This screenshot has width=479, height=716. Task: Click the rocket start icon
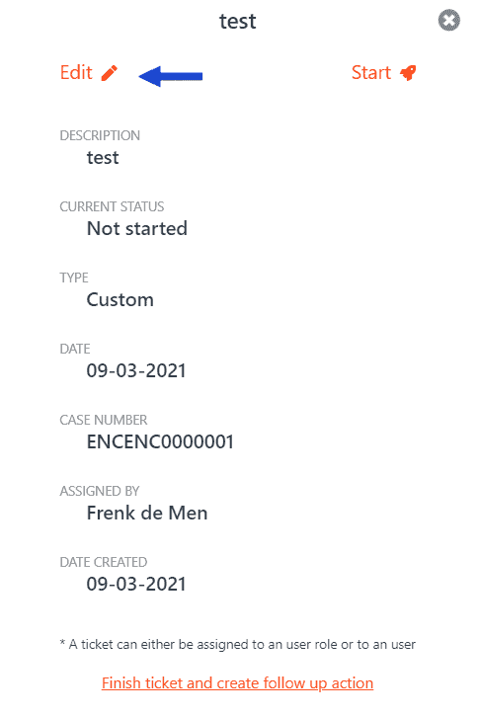pyautogui.click(x=408, y=73)
